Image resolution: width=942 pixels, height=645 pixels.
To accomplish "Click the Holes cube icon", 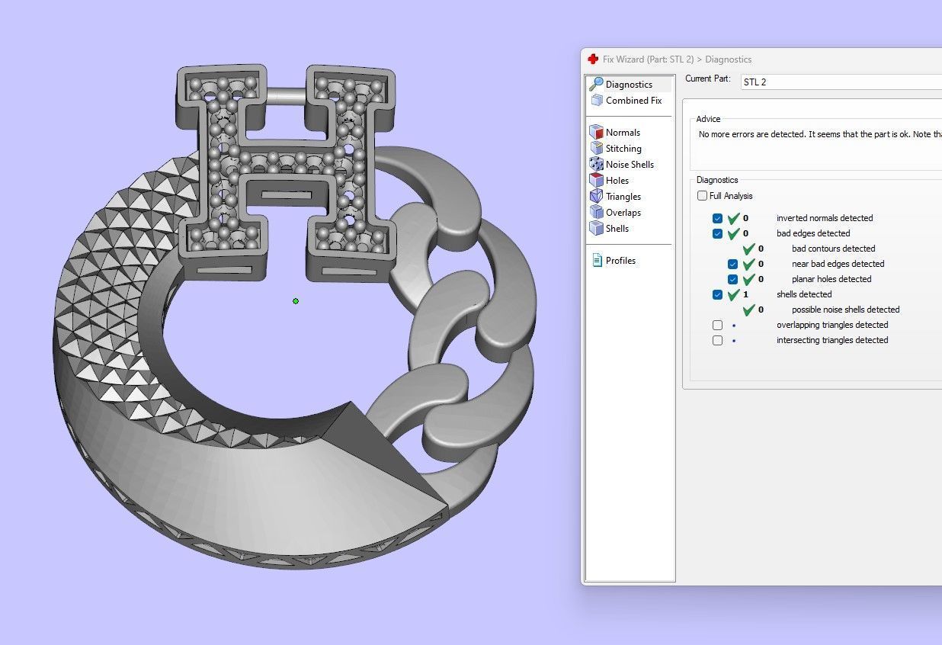I will [x=596, y=180].
